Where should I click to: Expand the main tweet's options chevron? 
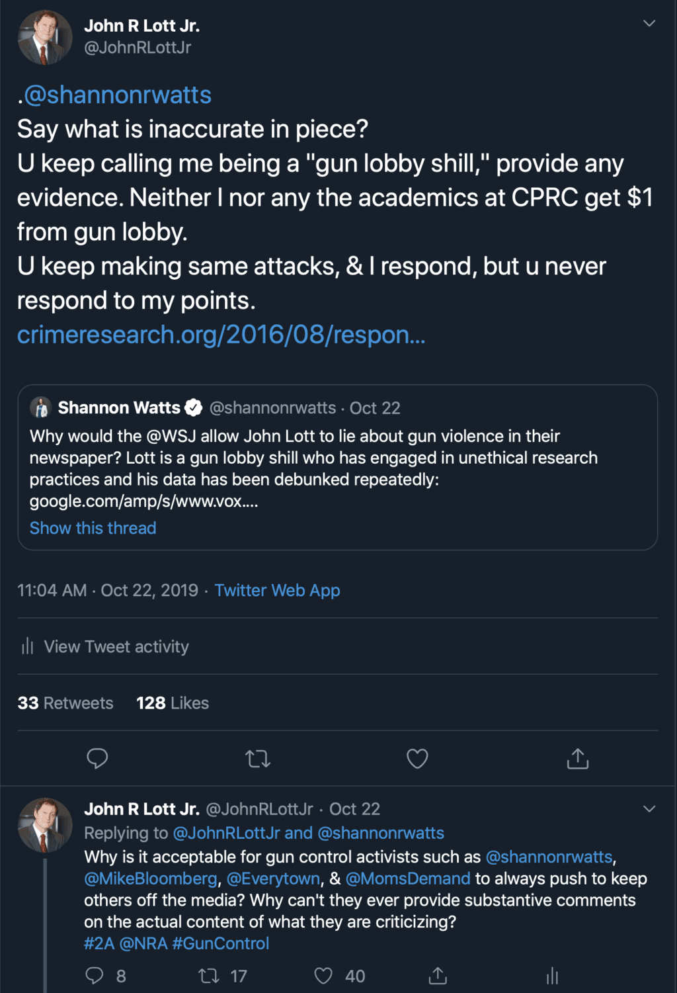coord(649,24)
